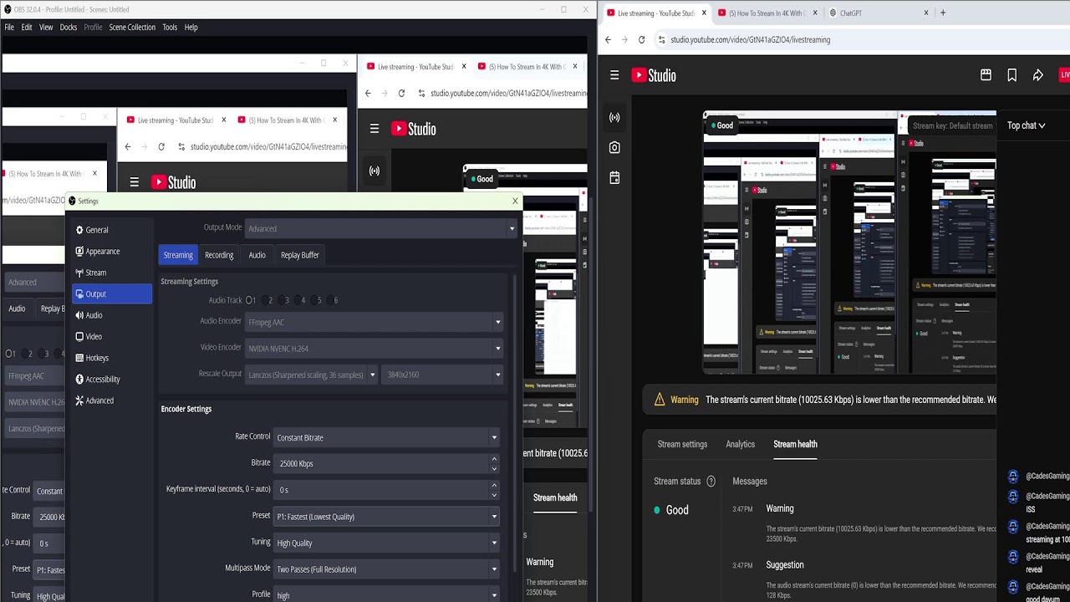Screen dimensions: 1070x602
Task: Open a new Chrome tab
Action: tap(943, 13)
